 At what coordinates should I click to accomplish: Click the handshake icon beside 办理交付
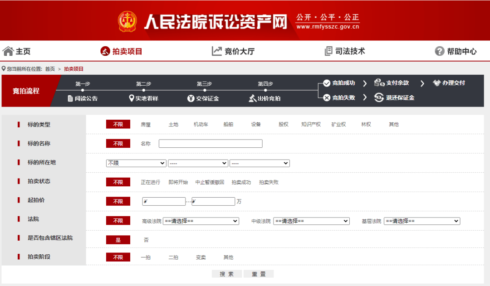point(436,83)
